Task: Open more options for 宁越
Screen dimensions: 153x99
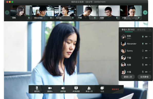Action: click(x=150, y=58)
